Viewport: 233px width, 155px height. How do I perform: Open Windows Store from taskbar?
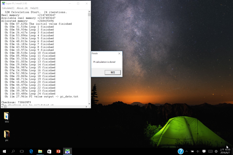click(49, 151)
